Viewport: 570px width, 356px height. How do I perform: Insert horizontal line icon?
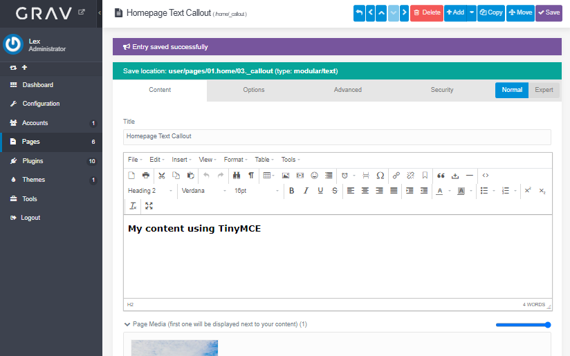[470, 176]
